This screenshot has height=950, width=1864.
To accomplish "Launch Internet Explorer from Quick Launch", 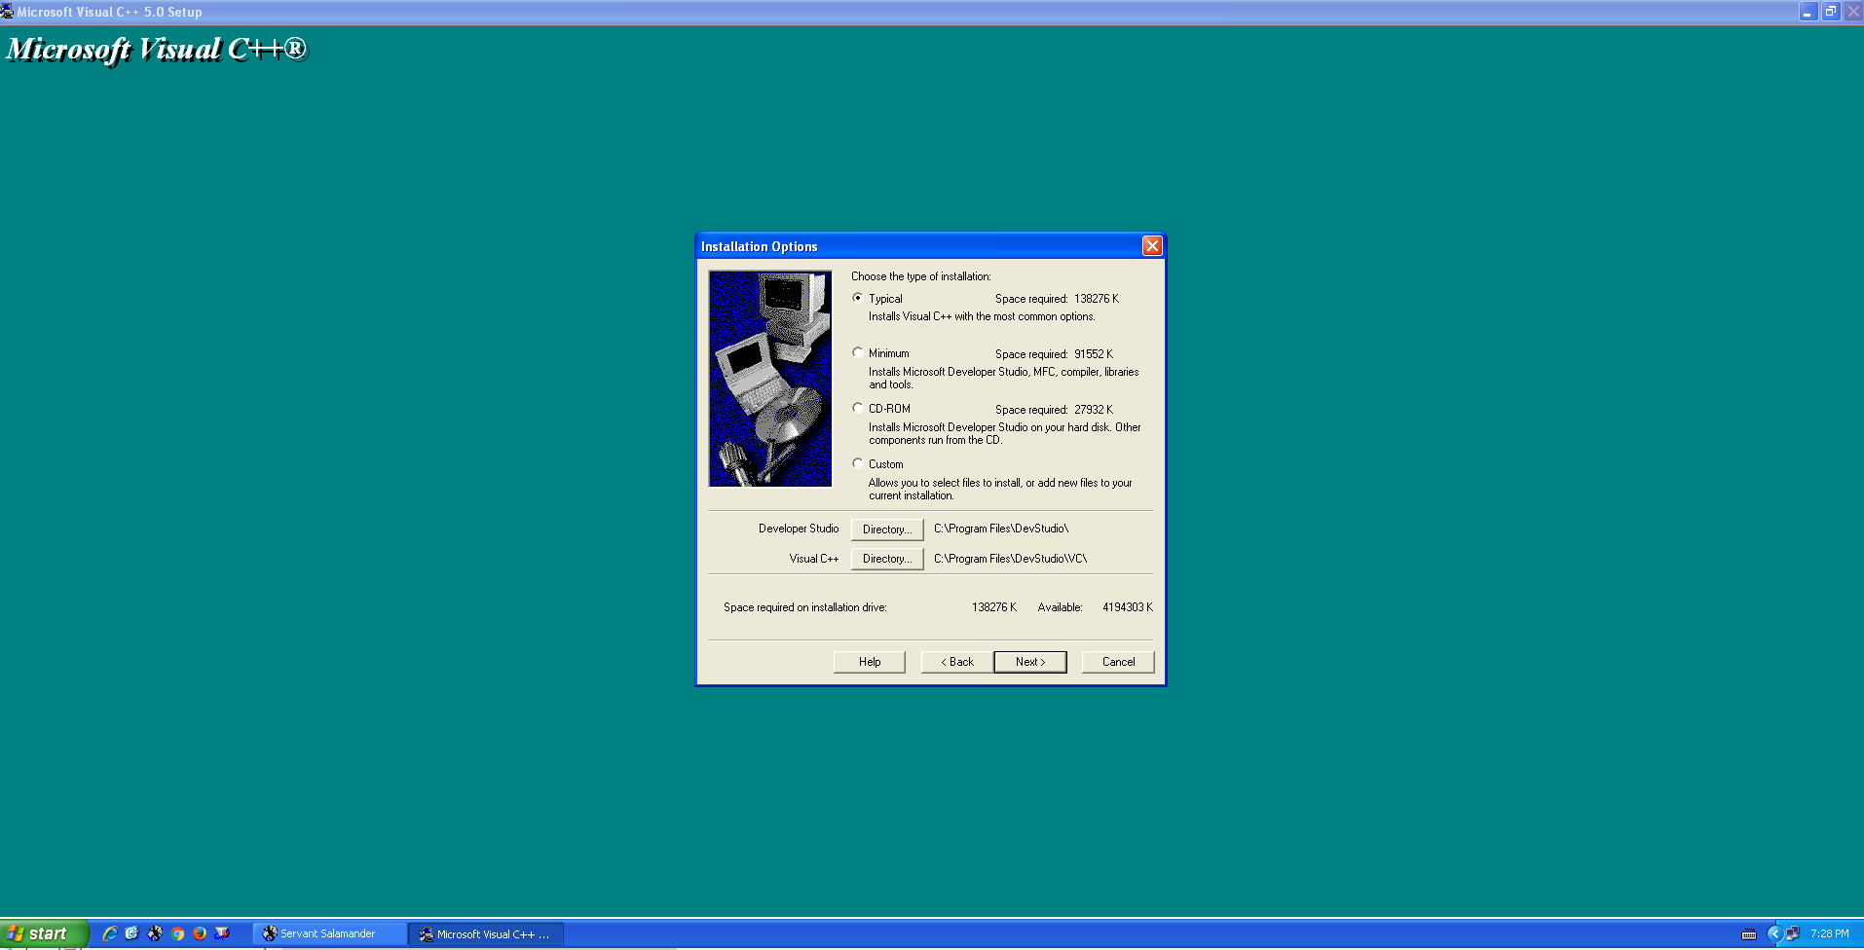I will [x=110, y=933].
